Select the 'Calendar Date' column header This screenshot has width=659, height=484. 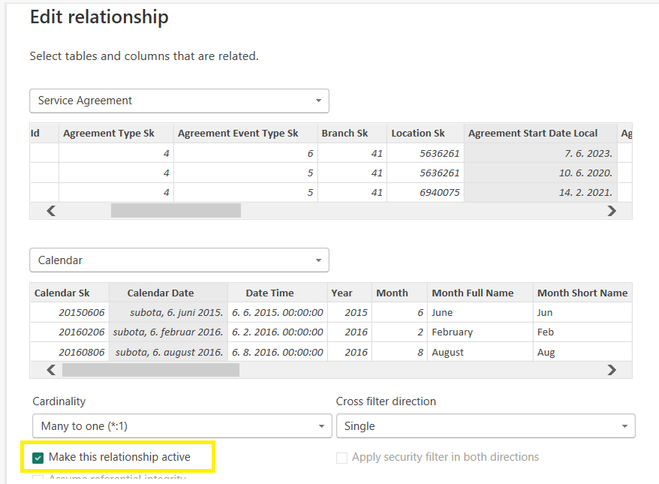pyautogui.click(x=168, y=293)
